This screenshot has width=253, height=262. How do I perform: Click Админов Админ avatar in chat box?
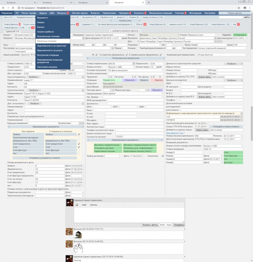(x=69, y=203)
